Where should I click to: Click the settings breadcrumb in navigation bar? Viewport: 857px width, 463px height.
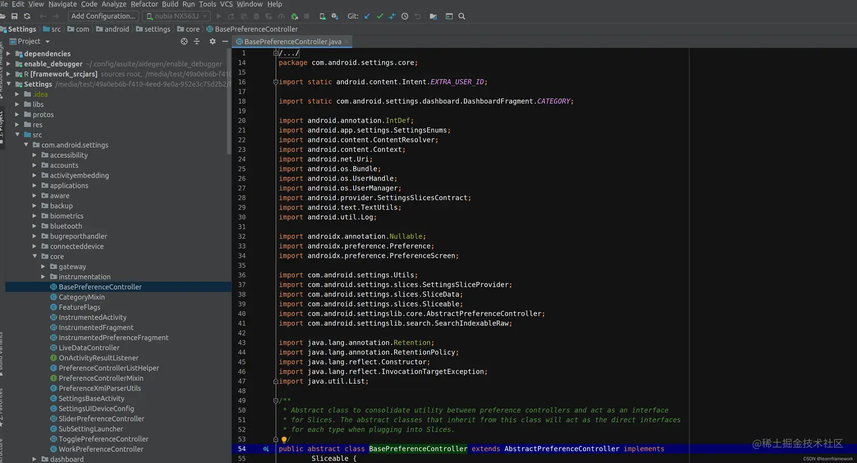point(157,29)
